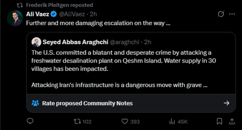Bookmark Ali Vaez's post
This screenshot has width=242, height=130.
point(220,121)
